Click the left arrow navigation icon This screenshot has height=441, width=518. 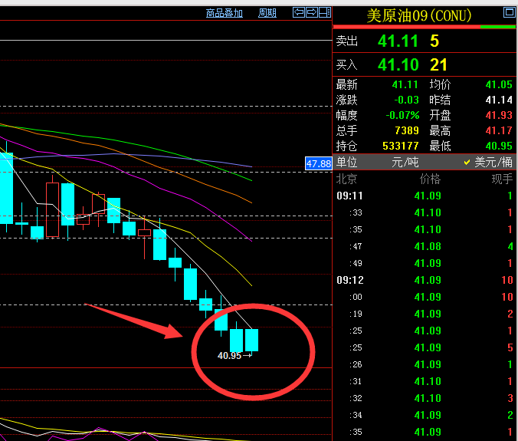(x=299, y=12)
